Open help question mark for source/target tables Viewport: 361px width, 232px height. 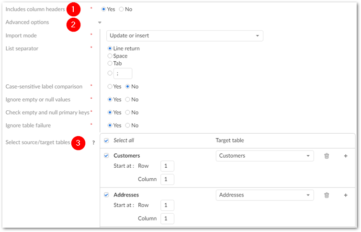tap(93, 142)
